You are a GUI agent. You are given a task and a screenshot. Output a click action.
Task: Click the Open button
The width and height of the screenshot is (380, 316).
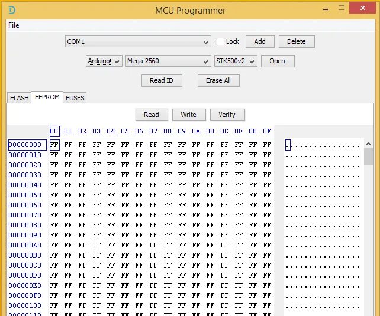pos(278,61)
